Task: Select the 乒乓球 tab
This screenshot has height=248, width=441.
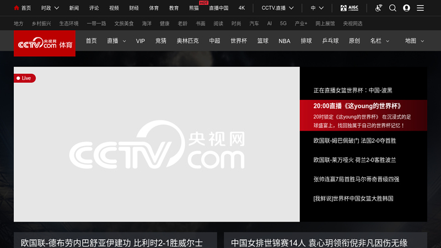Action: [x=330, y=41]
